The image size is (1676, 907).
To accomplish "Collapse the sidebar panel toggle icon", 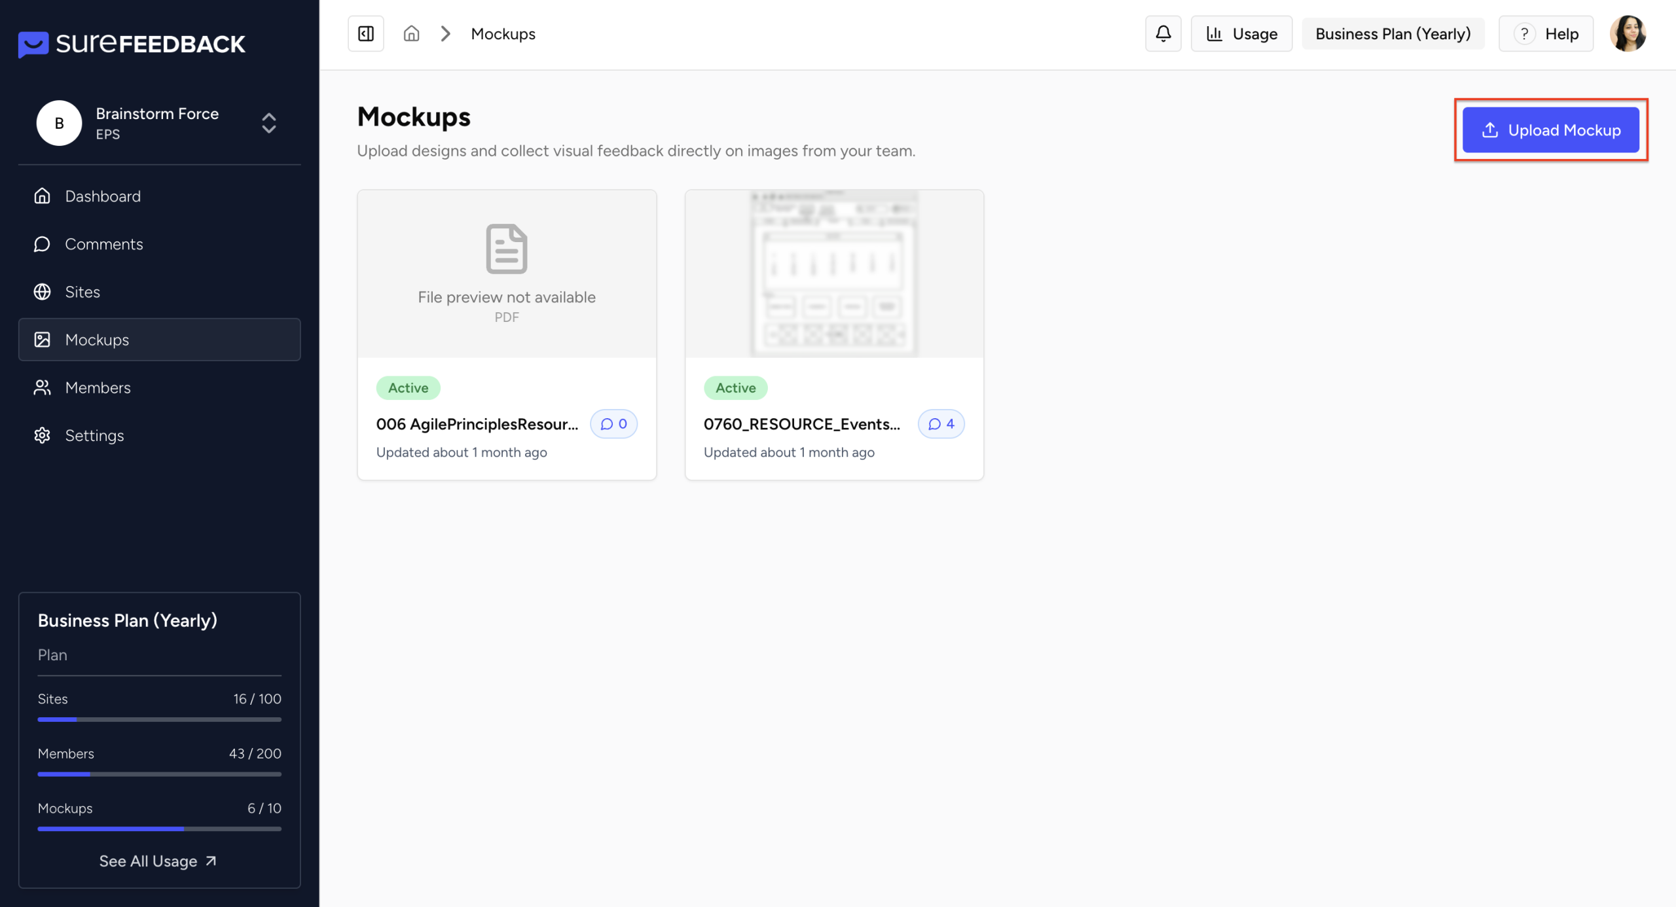I will (365, 33).
